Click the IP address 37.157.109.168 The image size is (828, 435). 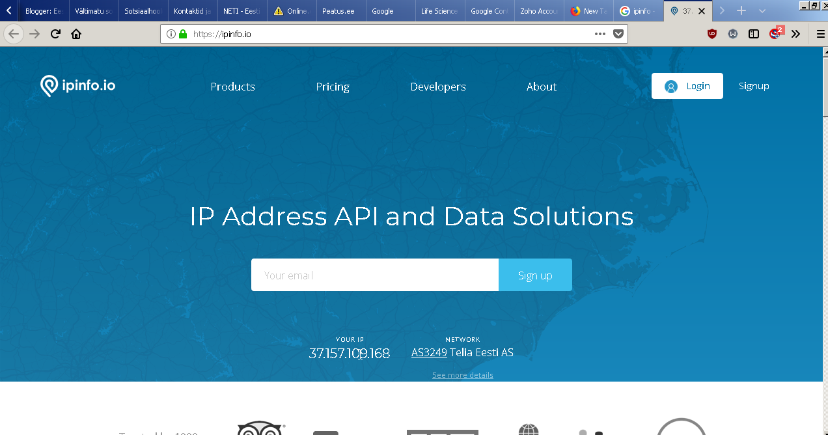(349, 354)
